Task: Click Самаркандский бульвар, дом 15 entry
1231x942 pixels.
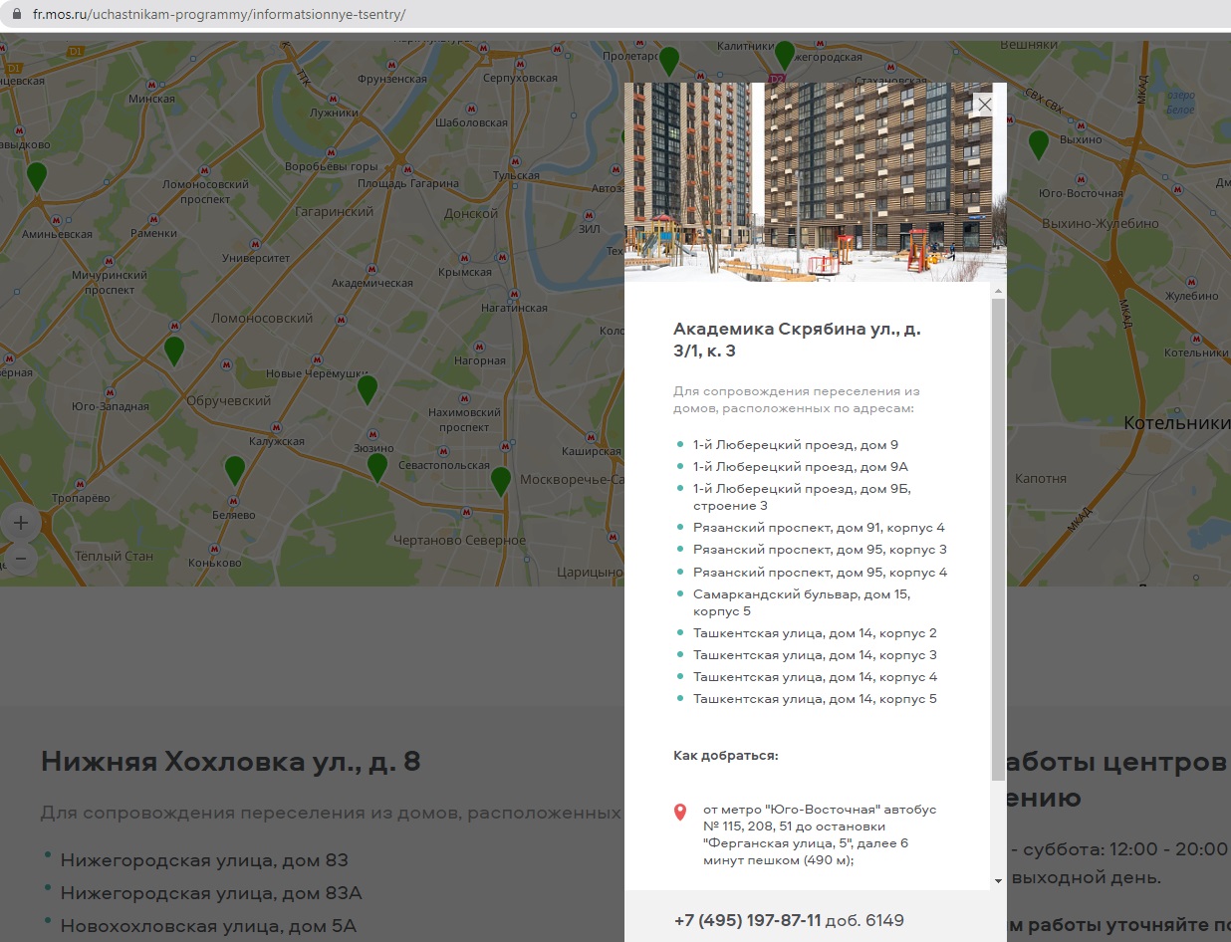Action: [x=802, y=602]
